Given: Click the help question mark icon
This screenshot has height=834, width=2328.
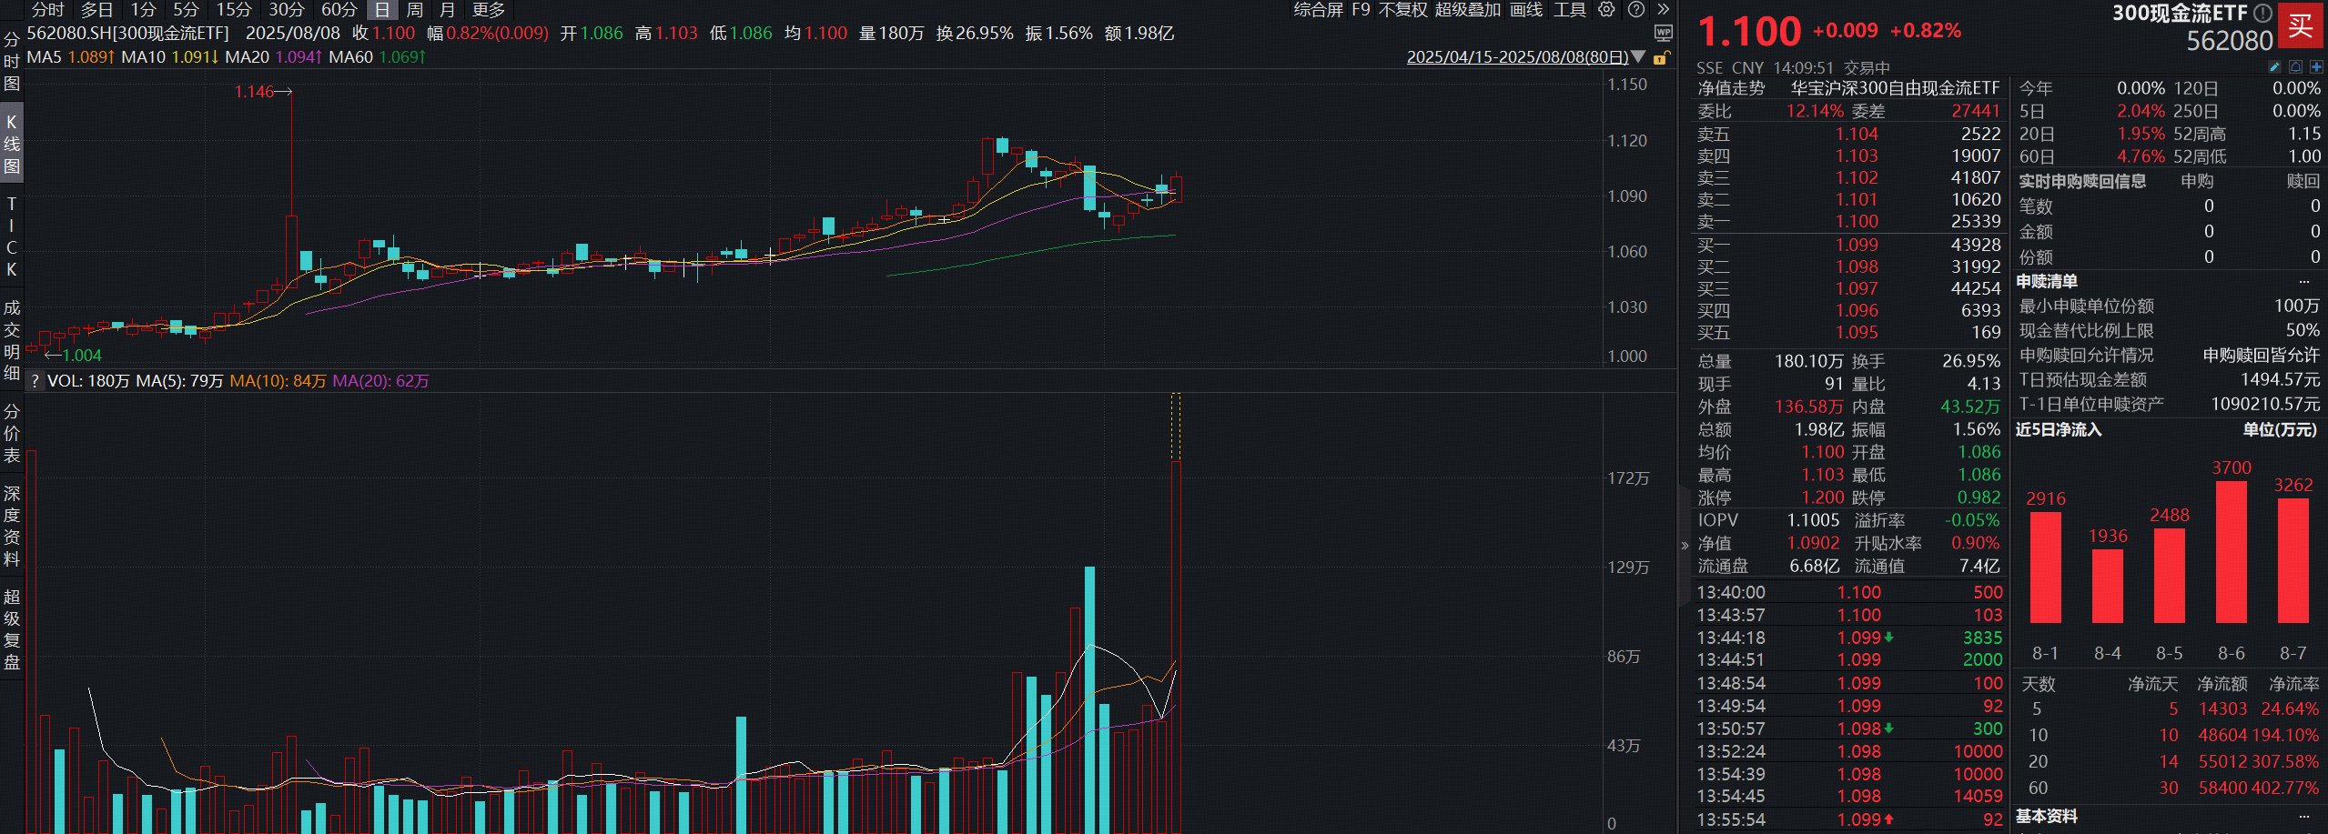Looking at the screenshot, I should (x=1636, y=9).
